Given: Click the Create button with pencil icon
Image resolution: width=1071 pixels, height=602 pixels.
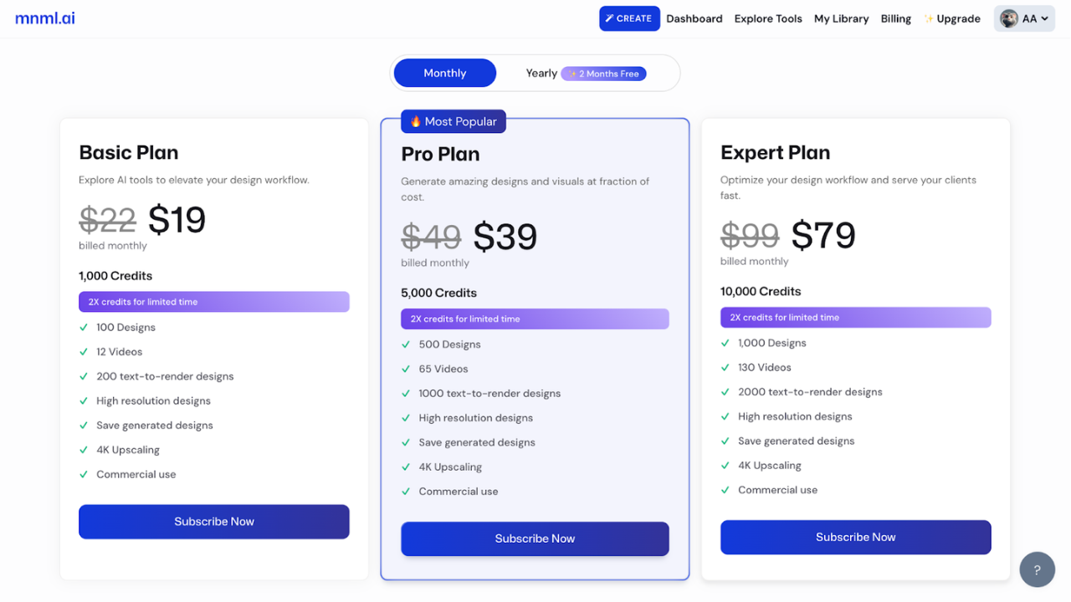Looking at the screenshot, I should pos(629,18).
